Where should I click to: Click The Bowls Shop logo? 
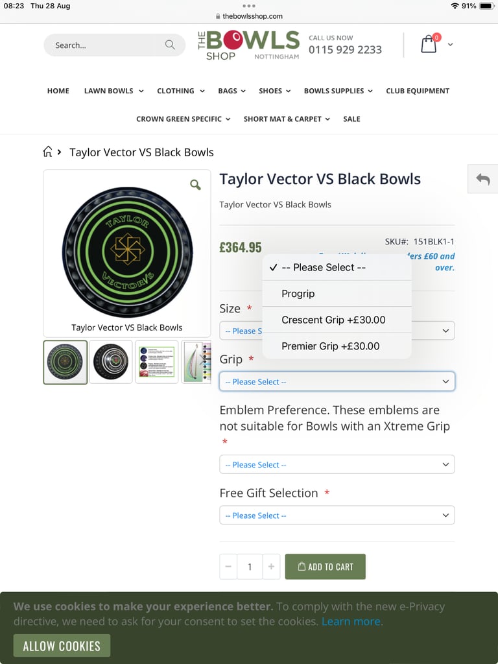click(x=248, y=45)
